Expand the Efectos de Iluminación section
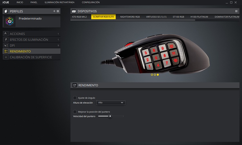This screenshot has width=242, height=145. [29, 39]
